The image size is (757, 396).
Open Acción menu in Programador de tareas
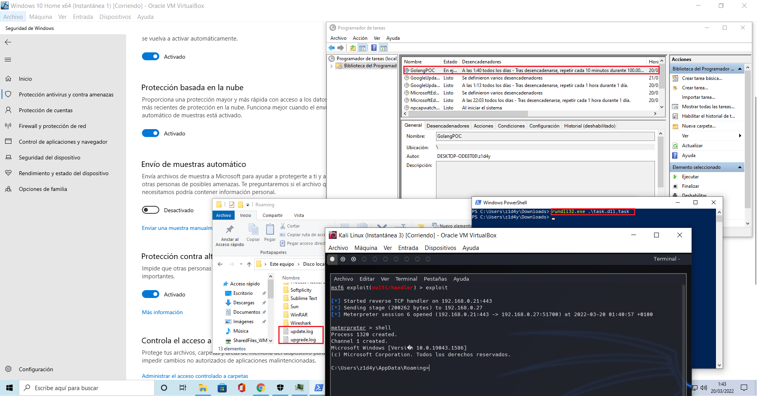coord(360,38)
